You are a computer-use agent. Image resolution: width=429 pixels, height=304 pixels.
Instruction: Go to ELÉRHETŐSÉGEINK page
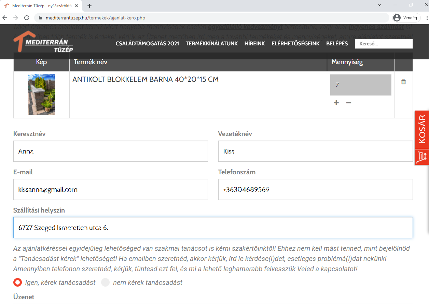[x=295, y=44]
